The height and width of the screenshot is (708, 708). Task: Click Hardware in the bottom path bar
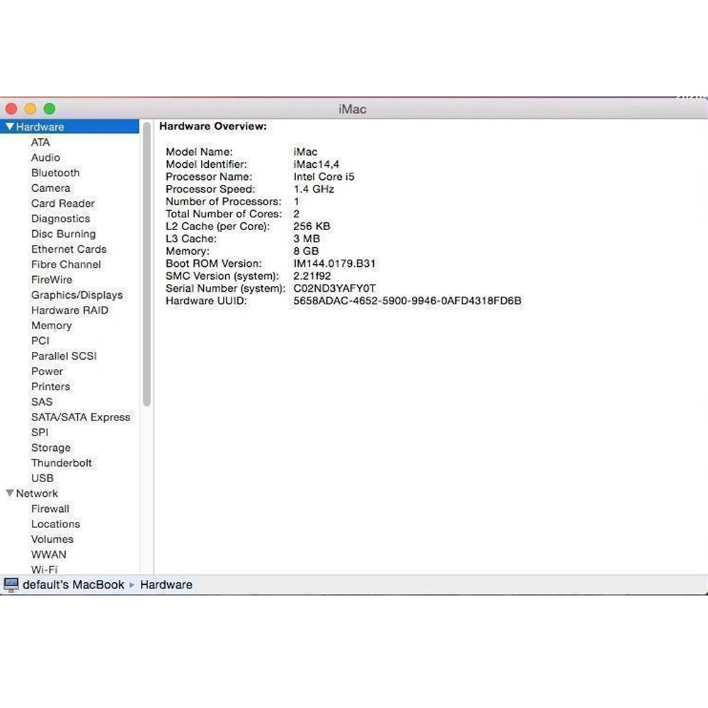[x=166, y=585]
